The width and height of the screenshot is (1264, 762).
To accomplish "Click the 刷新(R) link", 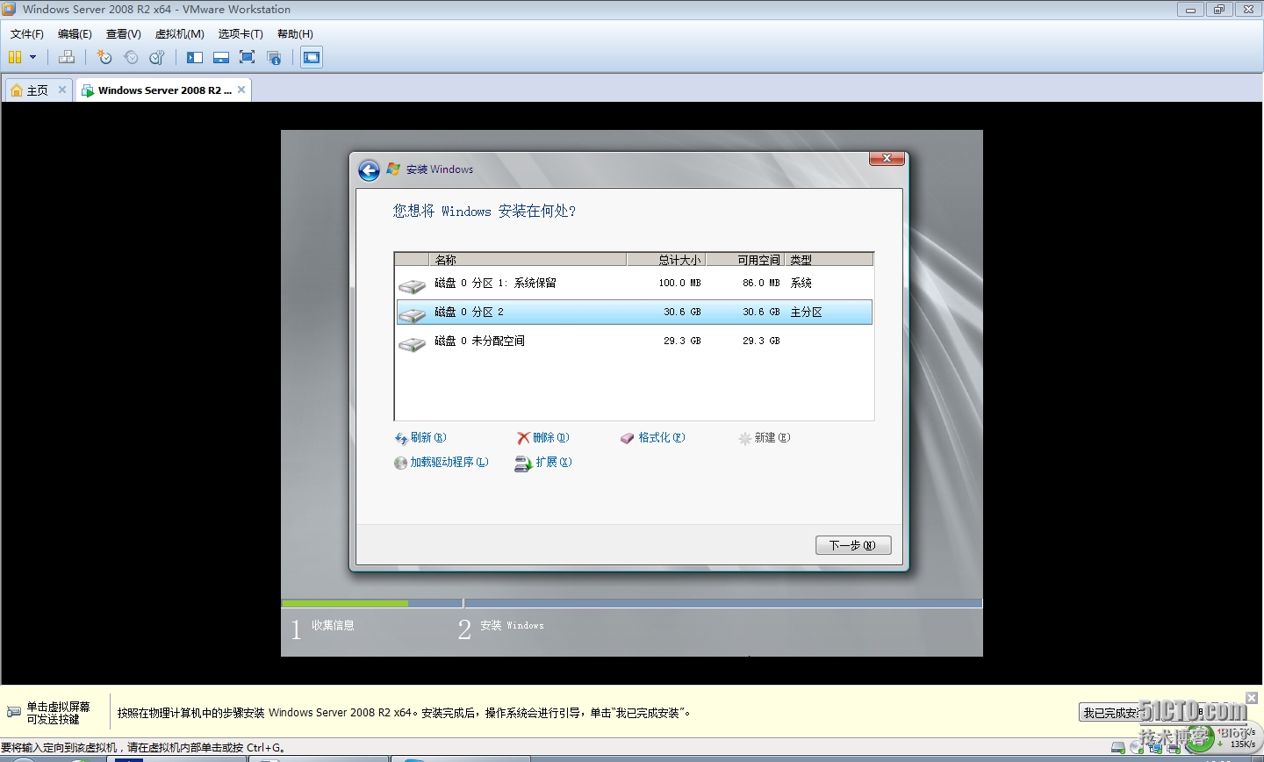I will tap(420, 437).
